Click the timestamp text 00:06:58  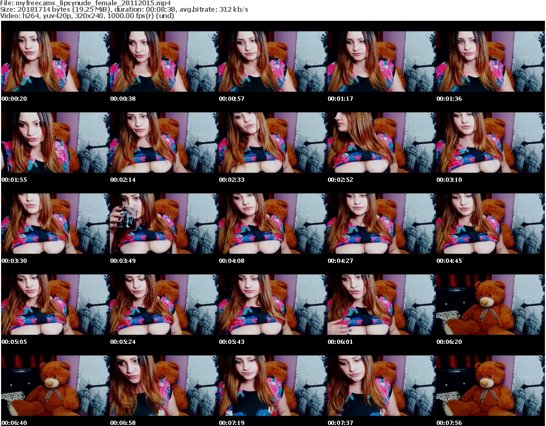point(123,422)
